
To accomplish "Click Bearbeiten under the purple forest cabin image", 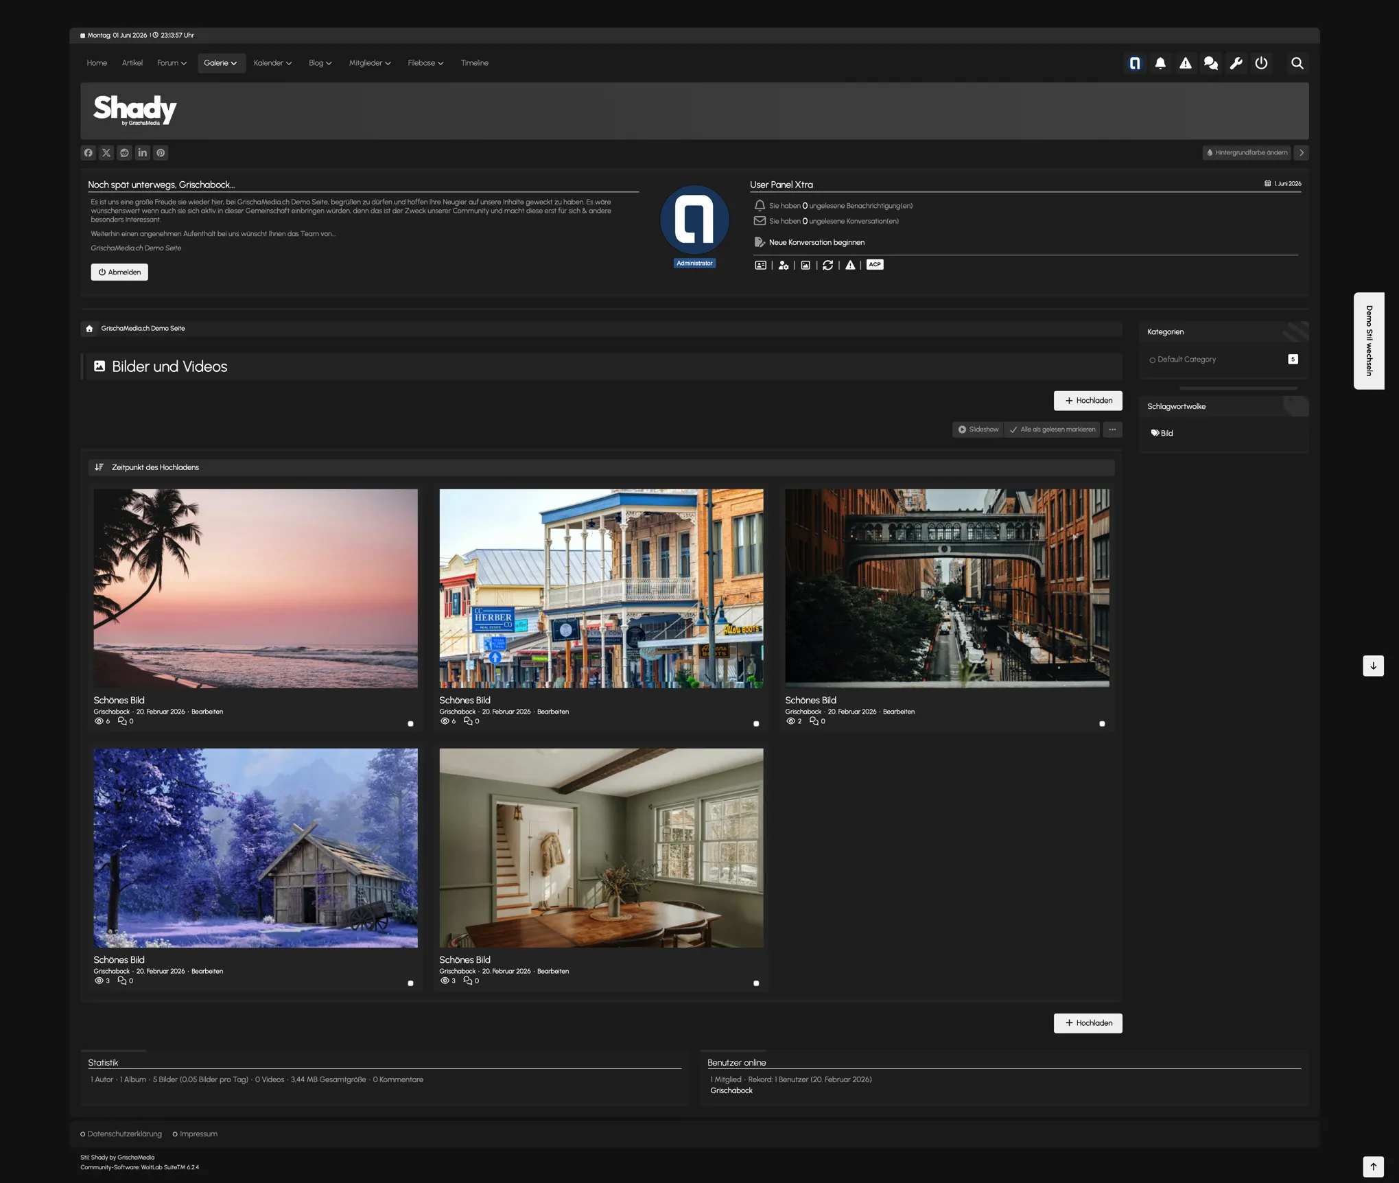I will [x=207, y=972].
